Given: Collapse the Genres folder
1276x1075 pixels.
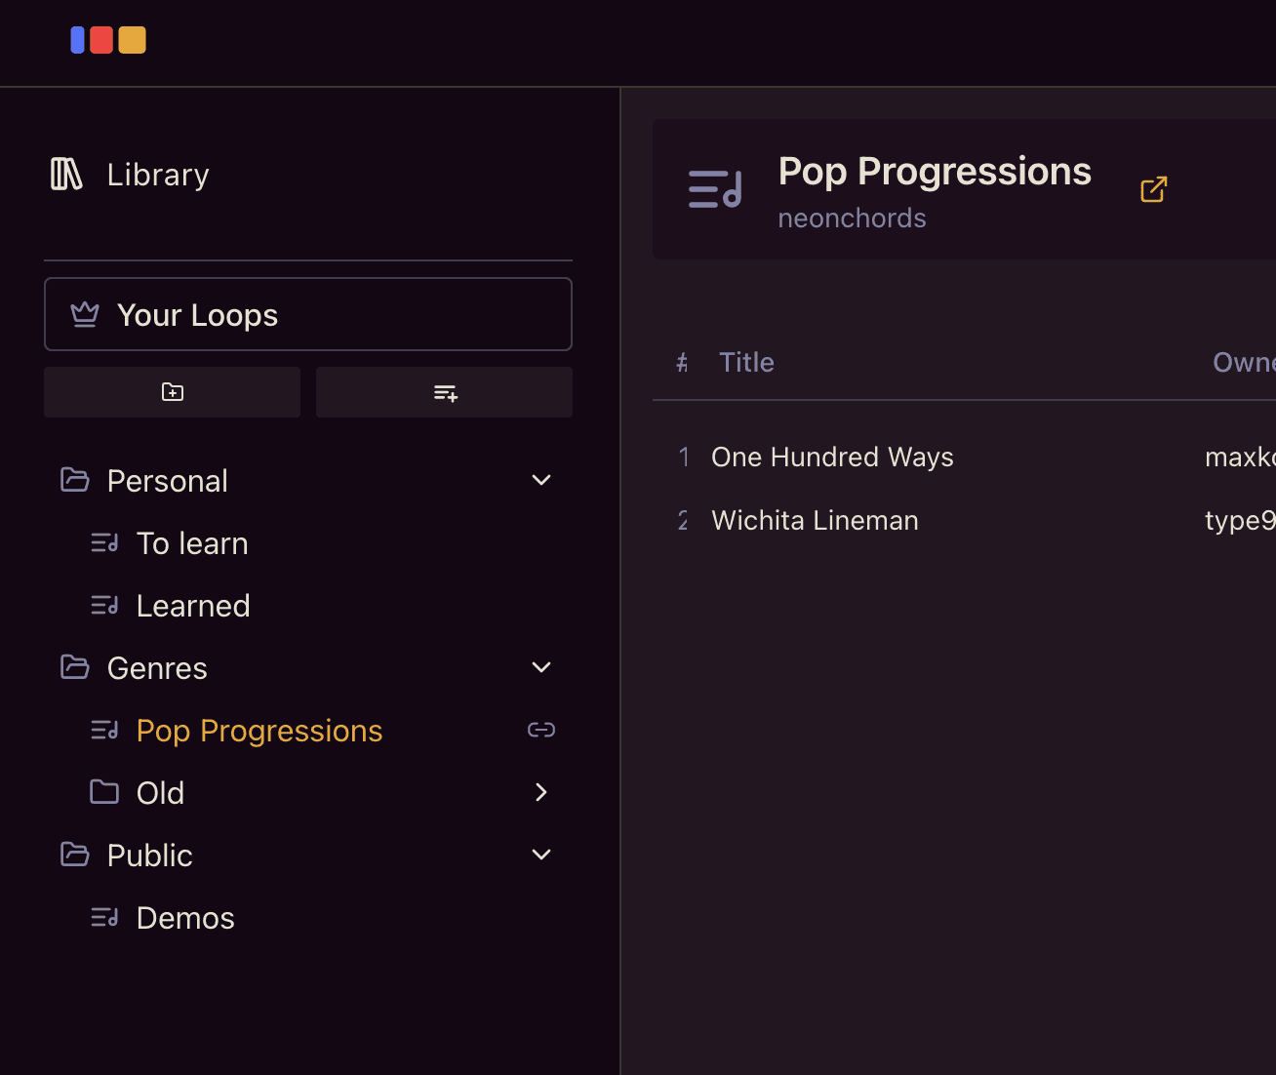Looking at the screenshot, I should tap(540, 667).
